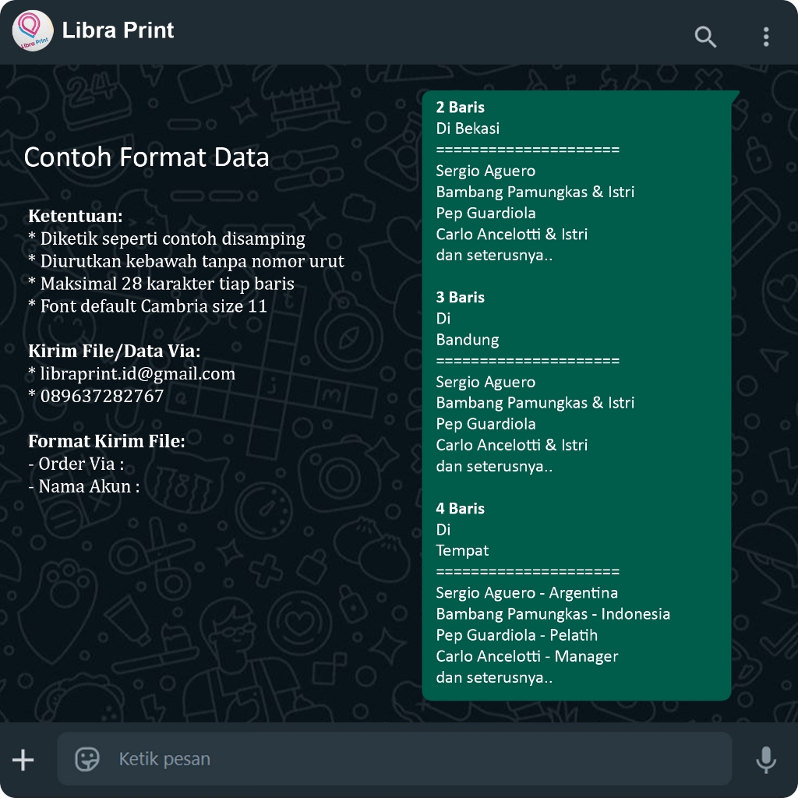Select the "2 Baris" heading in message

coord(460,108)
